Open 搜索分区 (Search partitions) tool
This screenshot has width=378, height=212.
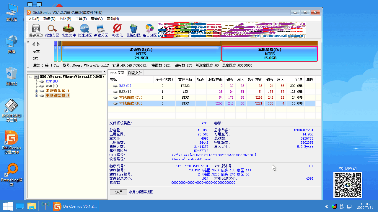52,31
